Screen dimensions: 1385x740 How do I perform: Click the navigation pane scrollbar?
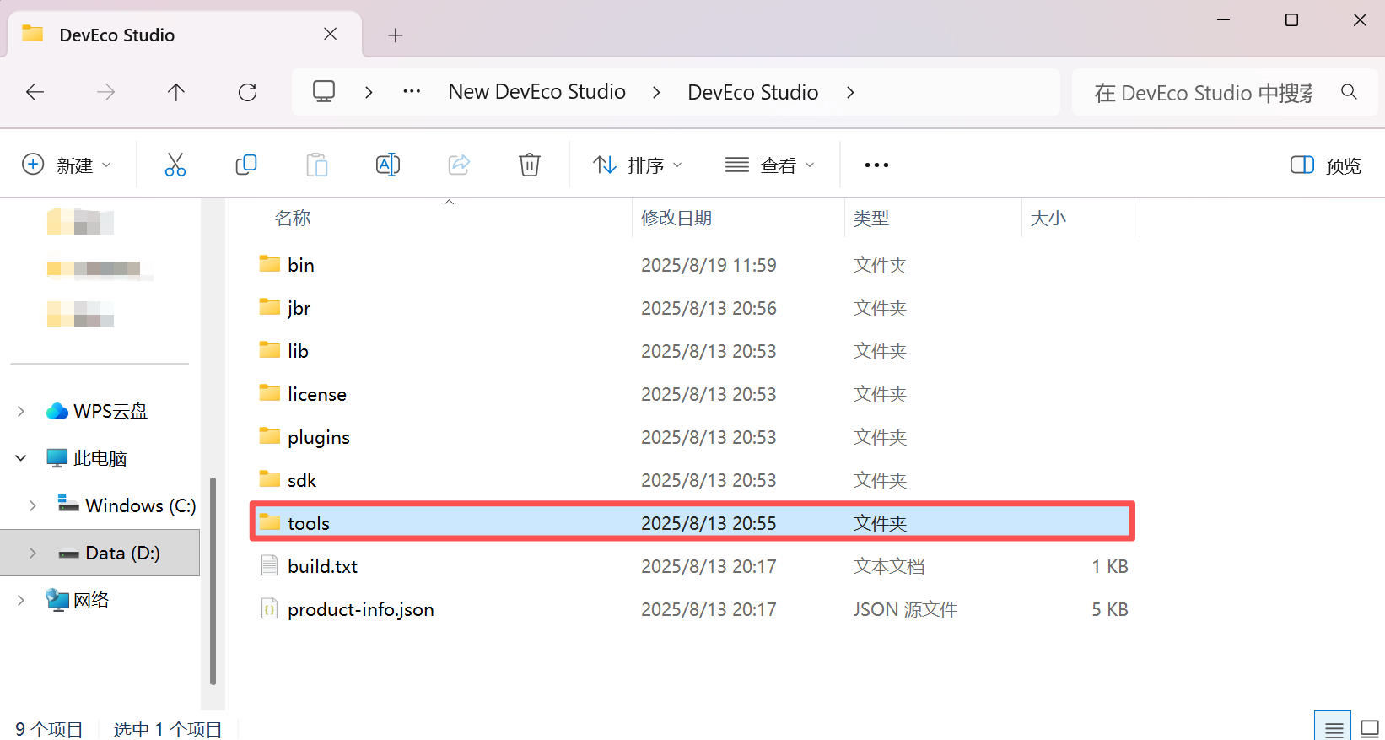tap(213, 581)
